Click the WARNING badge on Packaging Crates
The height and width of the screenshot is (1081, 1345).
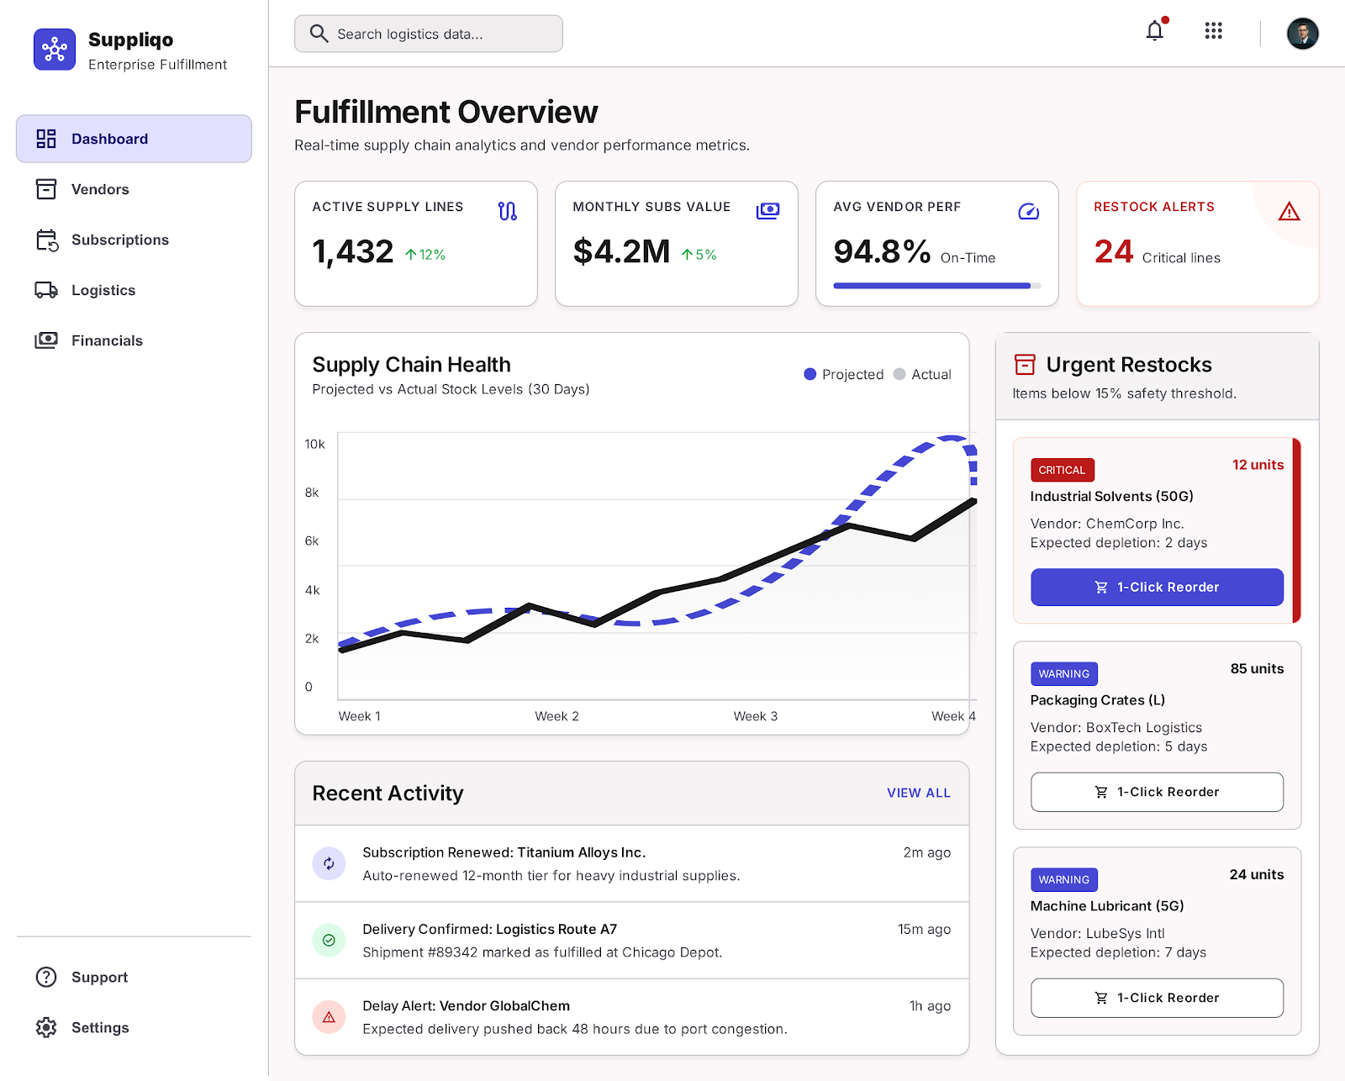click(x=1064, y=673)
